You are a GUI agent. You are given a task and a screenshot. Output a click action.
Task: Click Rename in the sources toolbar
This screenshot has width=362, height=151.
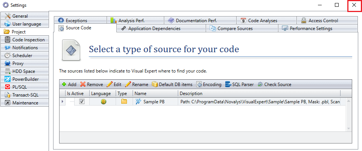(x=137, y=85)
